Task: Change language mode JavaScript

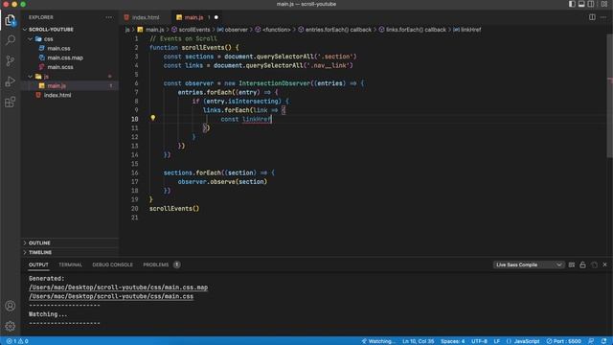Action: 526,341
